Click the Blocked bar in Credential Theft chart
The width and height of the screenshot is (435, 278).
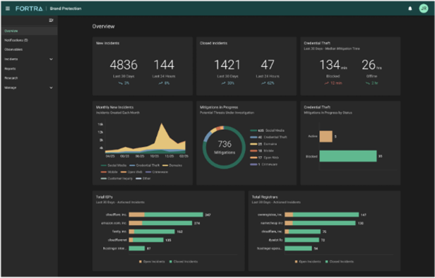[x=348, y=156]
